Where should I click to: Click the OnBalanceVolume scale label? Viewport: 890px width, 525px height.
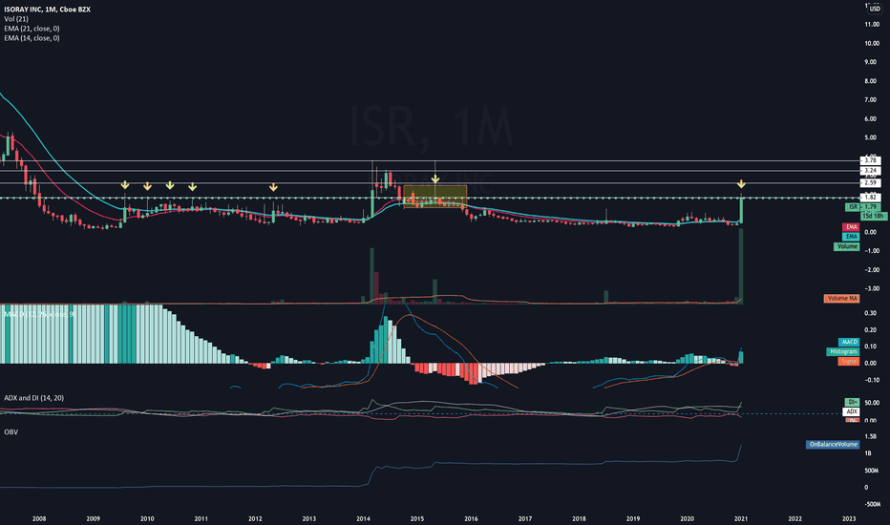click(833, 445)
